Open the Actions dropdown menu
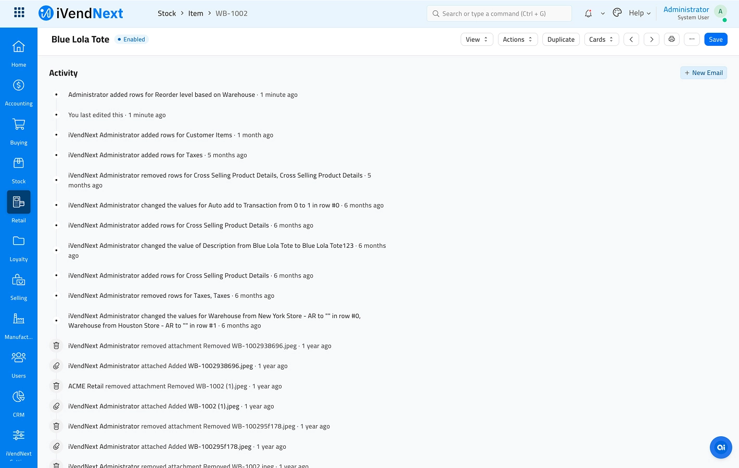This screenshot has height=468, width=739. point(517,40)
